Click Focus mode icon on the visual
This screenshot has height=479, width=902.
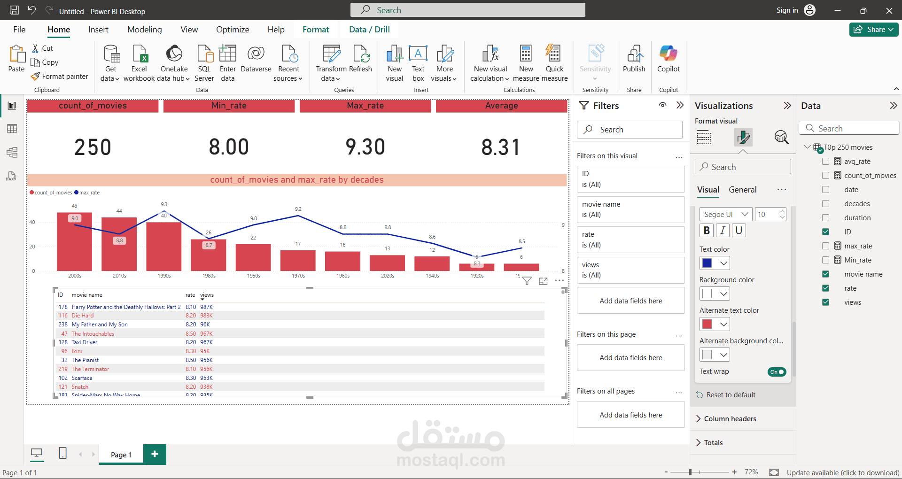543,281
